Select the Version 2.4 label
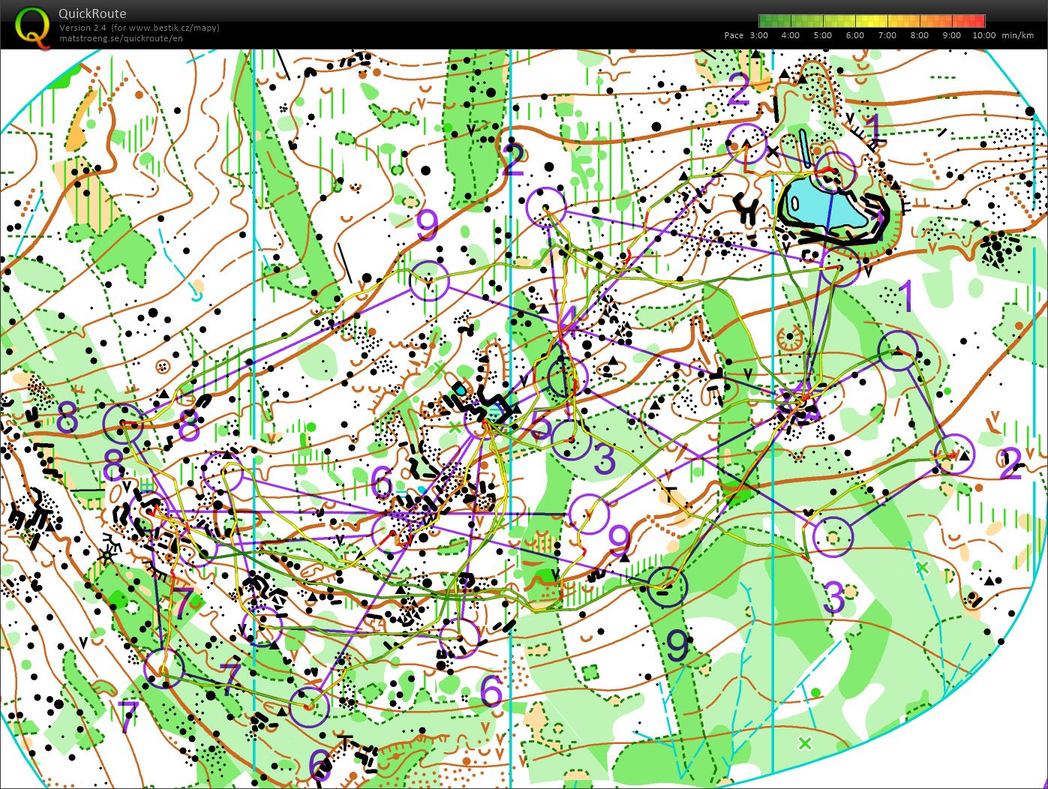1048x789 pixels. 83,28
